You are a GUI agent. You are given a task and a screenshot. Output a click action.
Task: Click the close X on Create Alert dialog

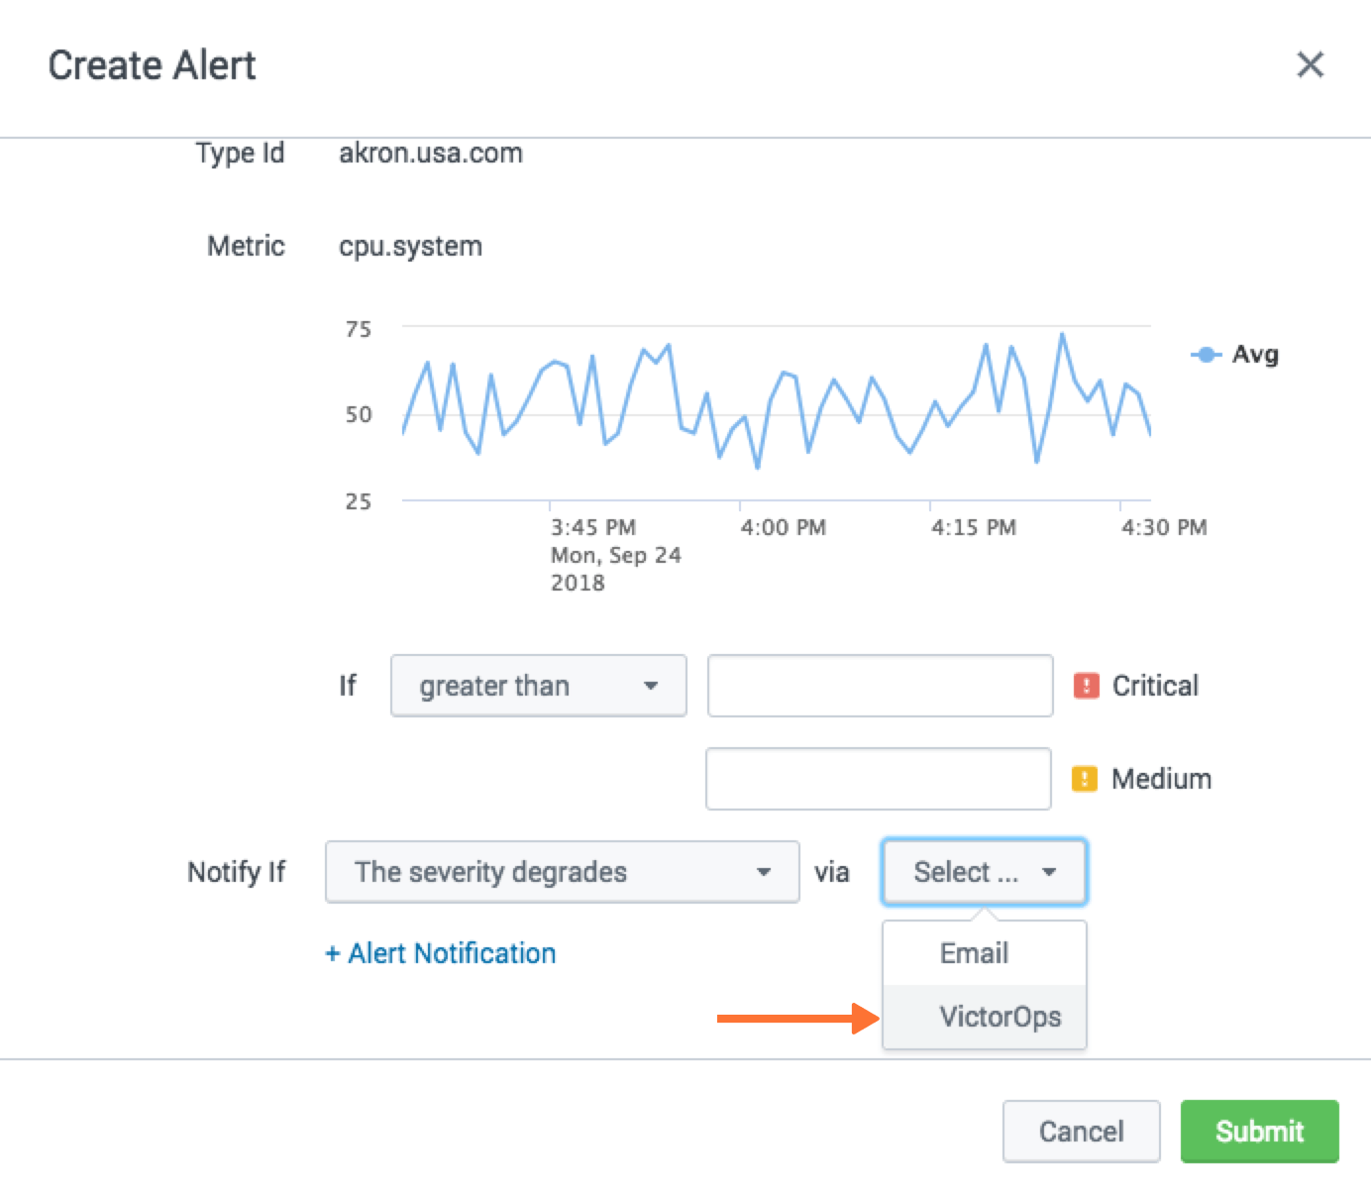click(x=1310, y=64)
